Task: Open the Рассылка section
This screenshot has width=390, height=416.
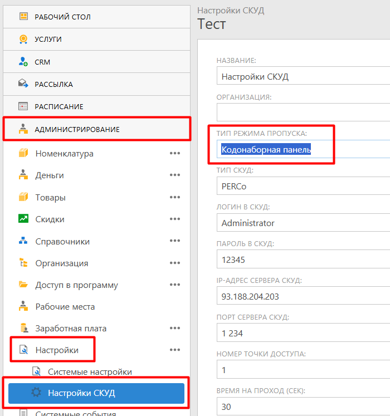Action: pos(96,84)
